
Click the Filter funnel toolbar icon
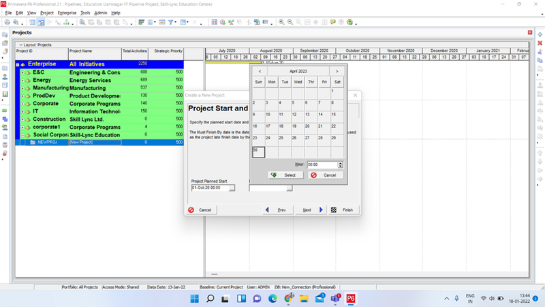(171, 23)
